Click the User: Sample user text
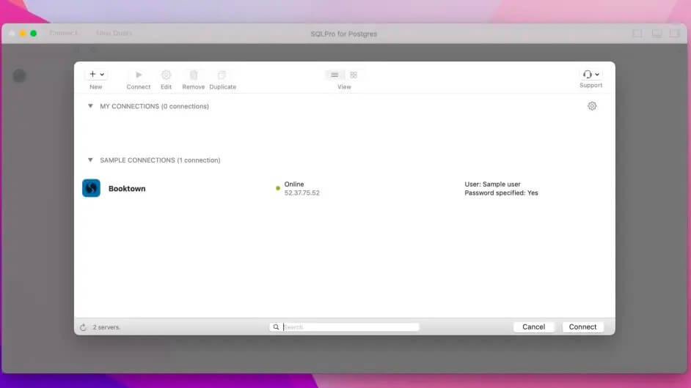This screenshot has height=388, width=691. (492, 184)
